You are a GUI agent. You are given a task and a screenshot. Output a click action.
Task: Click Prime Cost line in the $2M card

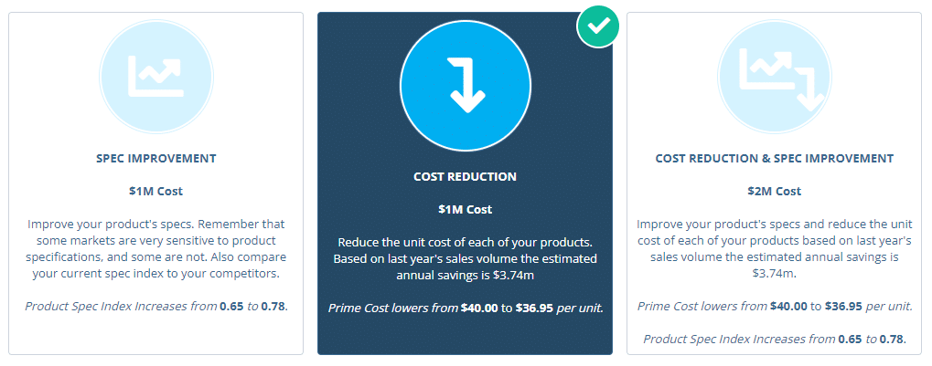774,307
